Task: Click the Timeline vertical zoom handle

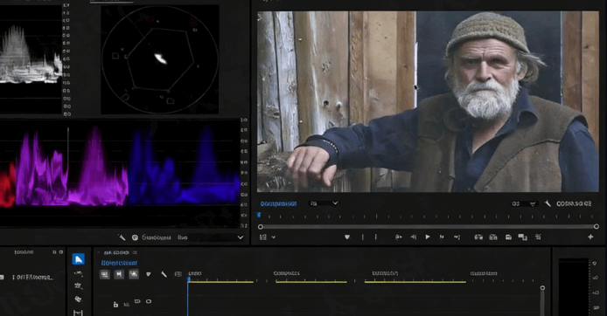Action: pyautogui.click(x=542, y=288)
